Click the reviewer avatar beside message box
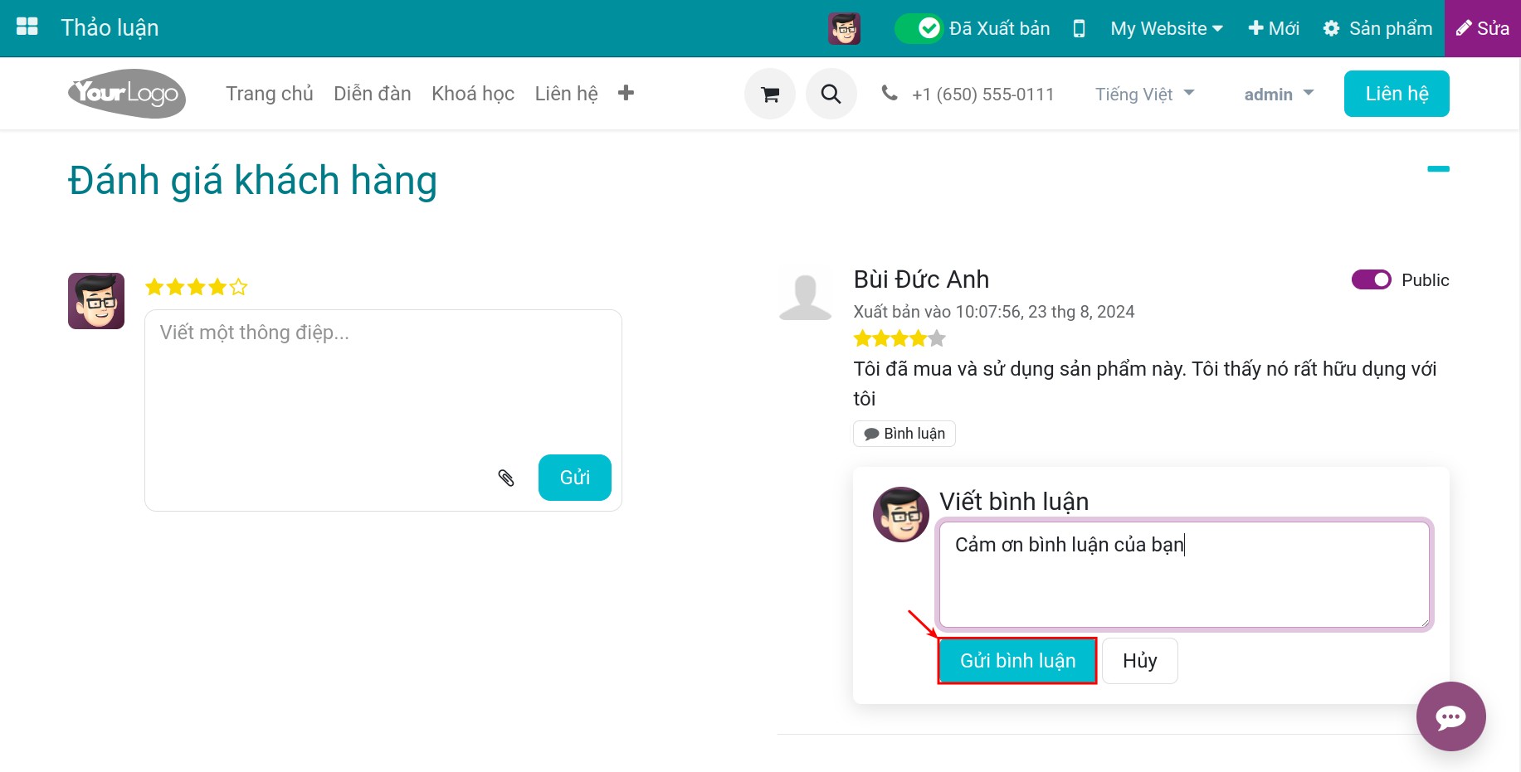The image size is (1521, 772). click(96, 301)
